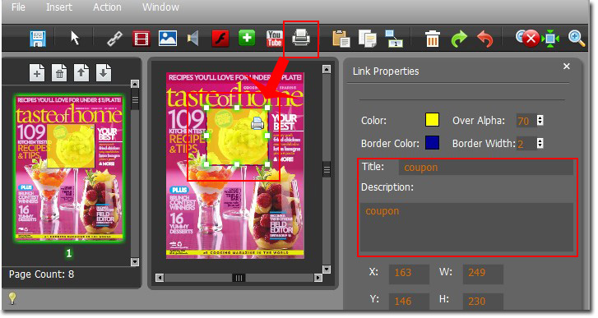
Task: Choose the image insert tool
Action: (168, 39)
